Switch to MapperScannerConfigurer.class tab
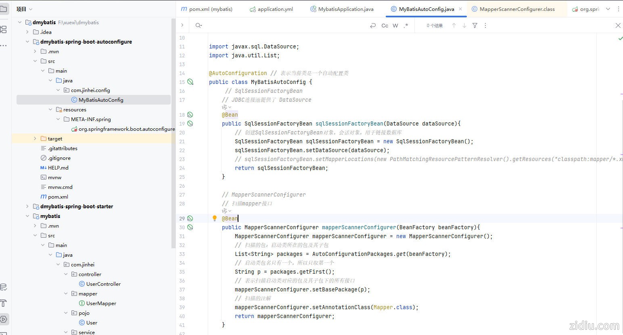Image resolution: width=623 pixels, height=335 pixels. click(516, 9)
